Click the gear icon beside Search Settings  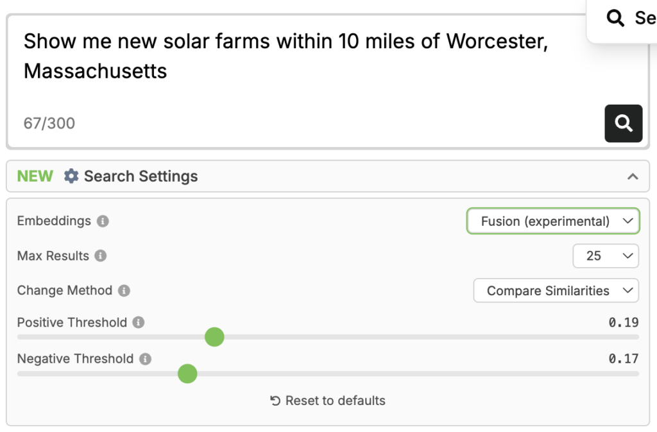[71, 176]
